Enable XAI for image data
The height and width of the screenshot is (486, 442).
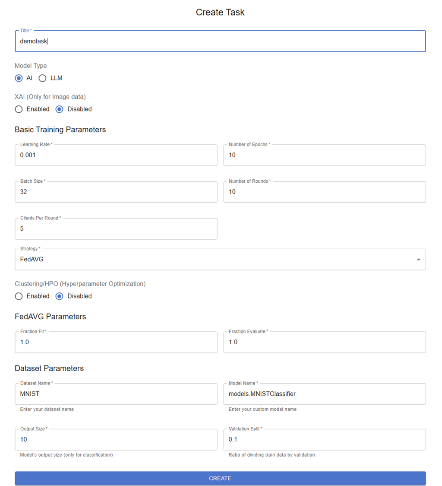pyautogui.click(x=19, y=109)
